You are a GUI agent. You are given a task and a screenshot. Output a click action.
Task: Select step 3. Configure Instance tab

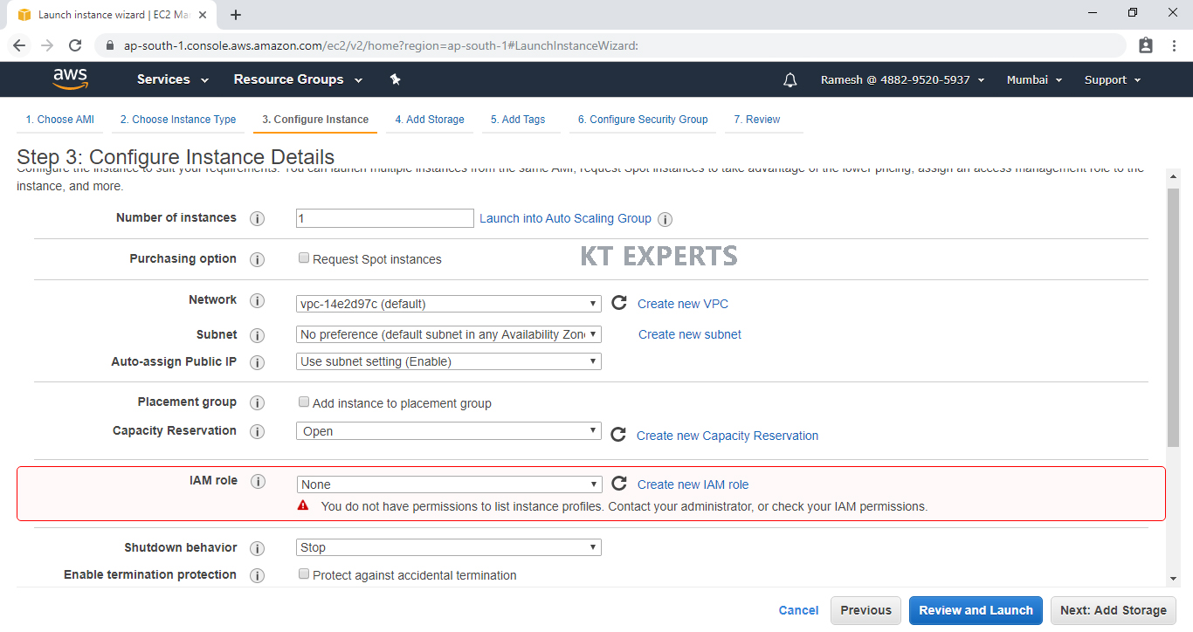pyautogui.click(x=315, y=120)
